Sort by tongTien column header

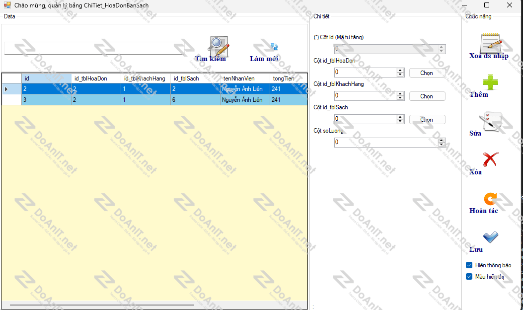coord(289,78)
